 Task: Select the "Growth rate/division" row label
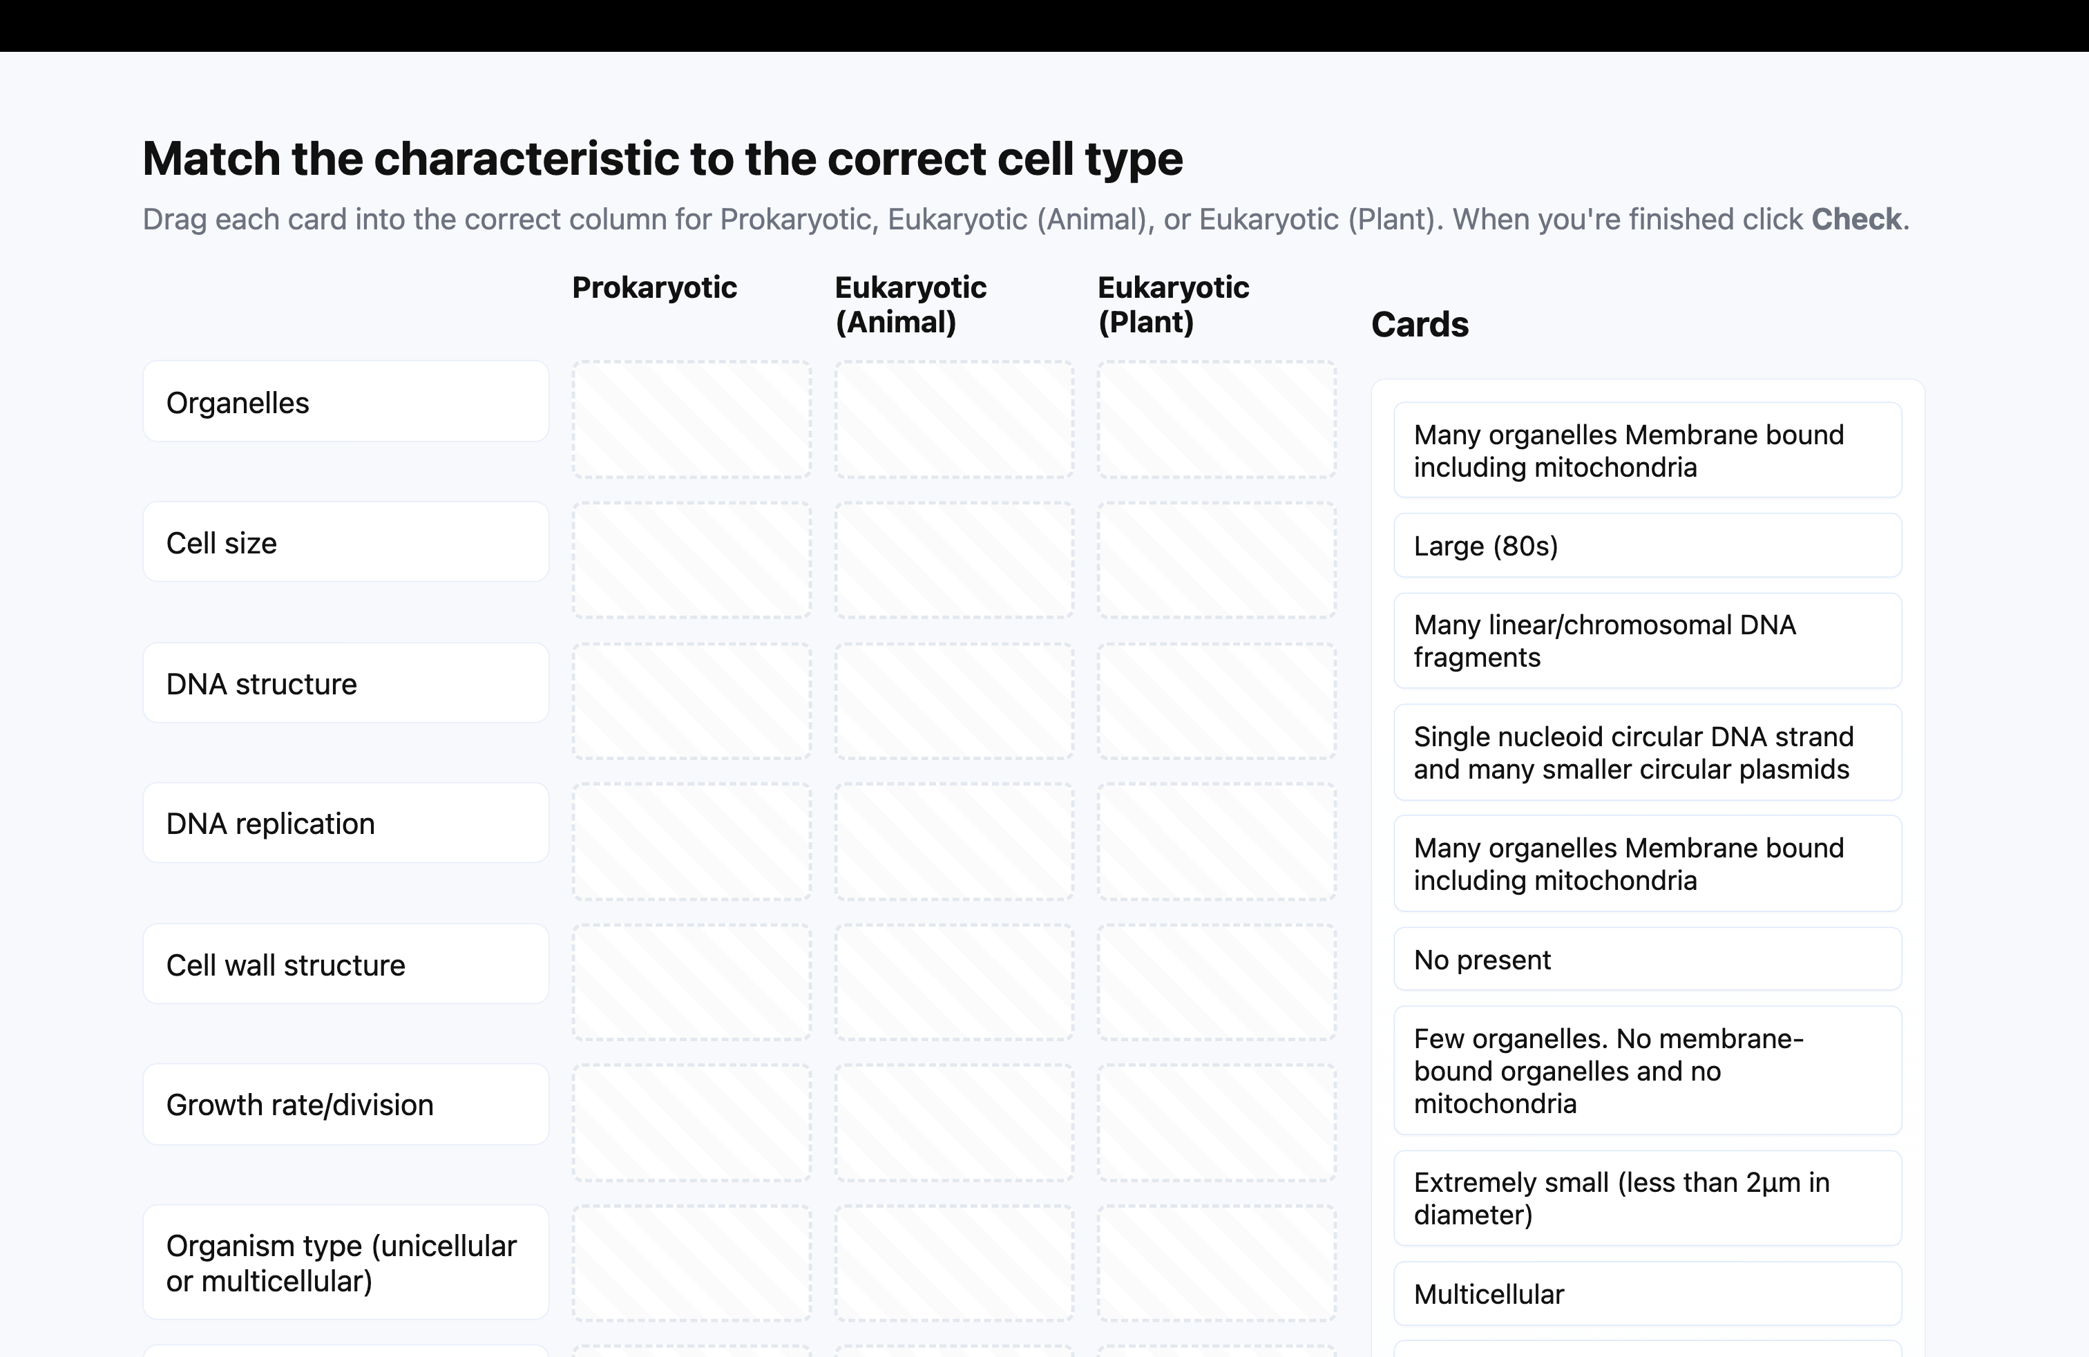[346, 1104]
